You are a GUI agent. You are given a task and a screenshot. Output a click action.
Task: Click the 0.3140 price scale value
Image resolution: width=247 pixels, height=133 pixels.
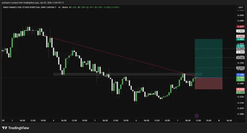pos(240,103)
